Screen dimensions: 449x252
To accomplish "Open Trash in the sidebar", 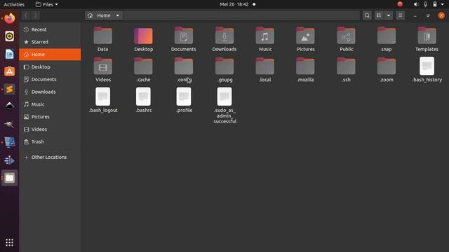I will [50, 141].
